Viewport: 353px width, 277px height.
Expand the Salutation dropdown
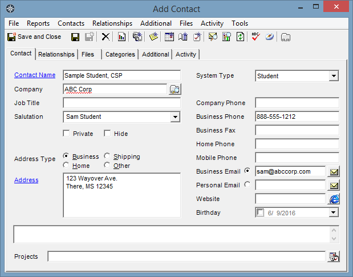click(175, 117)
